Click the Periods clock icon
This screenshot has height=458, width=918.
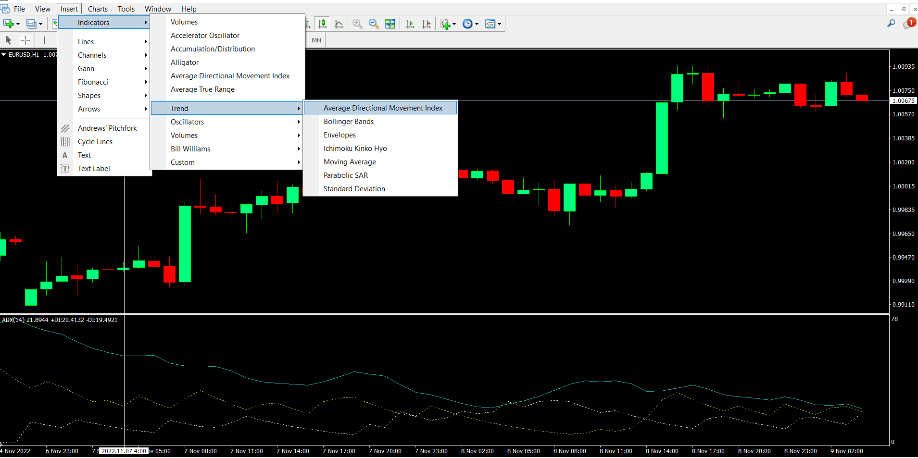coord(467,24)
